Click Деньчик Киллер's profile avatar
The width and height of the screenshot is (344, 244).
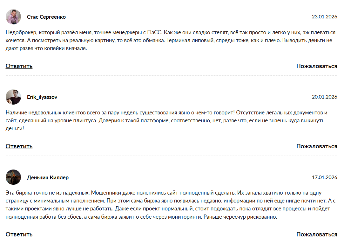coord(13,177)
